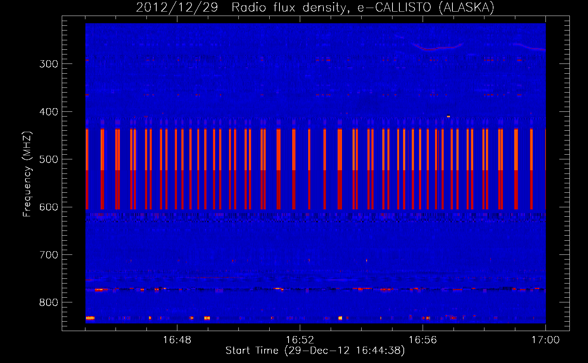Click the 600 frequency tick label
The width and height of the screenshot is (588, 363).
point(49,207)
